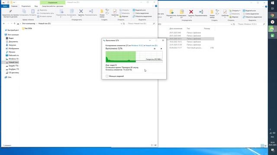The width and height of the screenshot is (277, 155).
Task: Click "Журнал" in left window ribbon
Action: pos(124,16)
